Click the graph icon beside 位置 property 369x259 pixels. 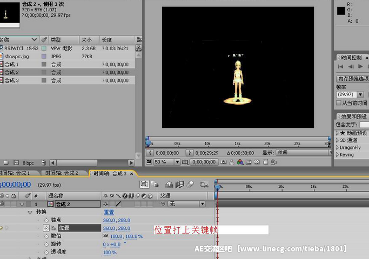(x=54, y=228)
